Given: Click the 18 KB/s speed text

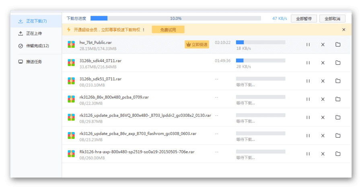Looking at the screenshot, I should point(244,48).
